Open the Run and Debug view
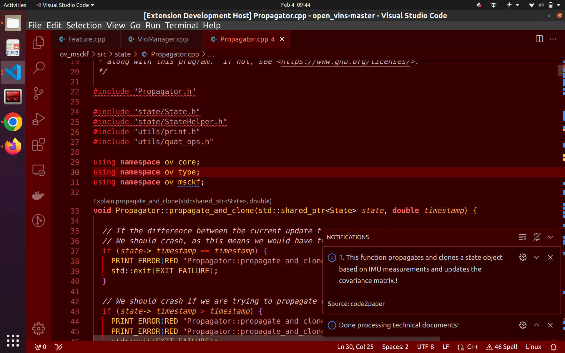Viewport: 565px width, 353px height. point(38,119)
